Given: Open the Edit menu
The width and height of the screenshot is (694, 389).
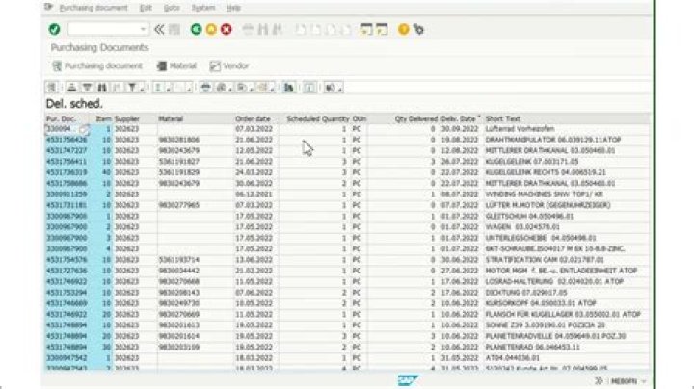Looking at the screenshot, I should 146,8.
